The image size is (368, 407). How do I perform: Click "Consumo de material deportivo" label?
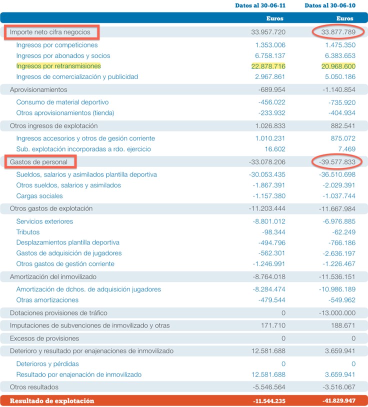point(62,102)
